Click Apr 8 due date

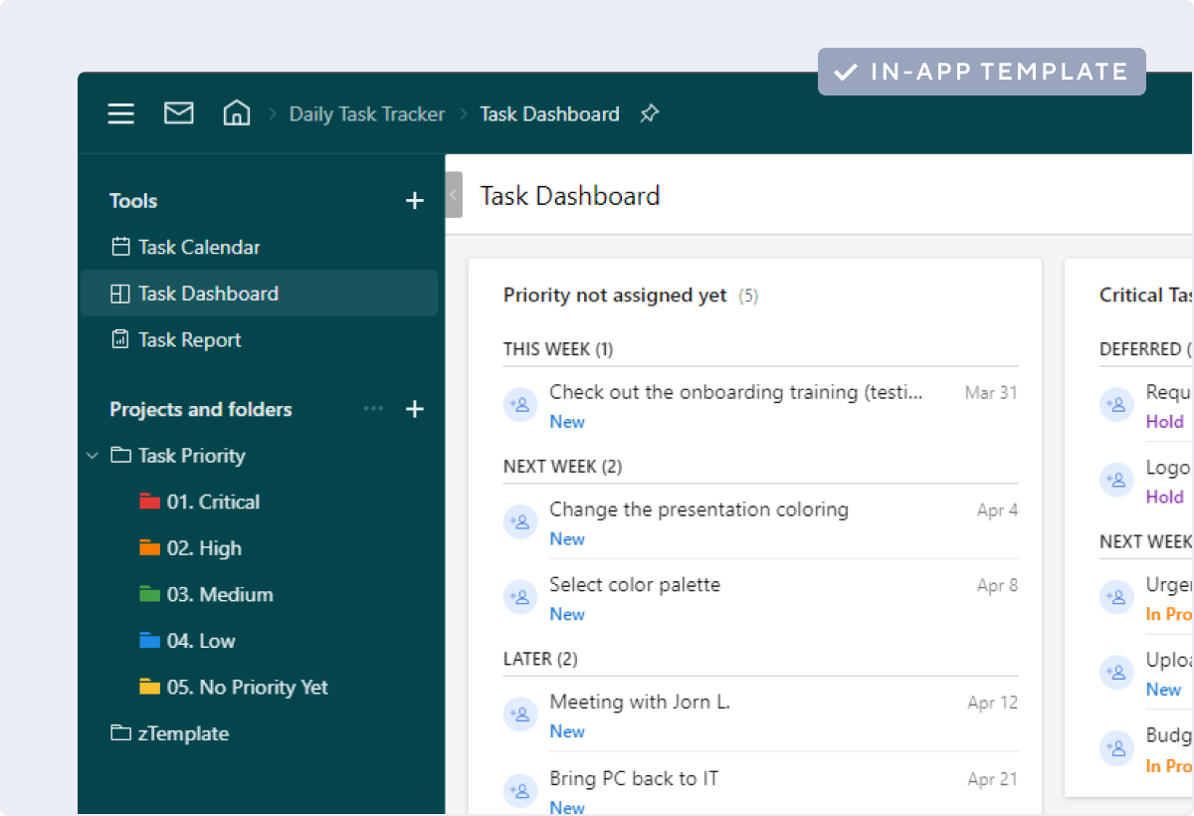[x=997, y=586]
